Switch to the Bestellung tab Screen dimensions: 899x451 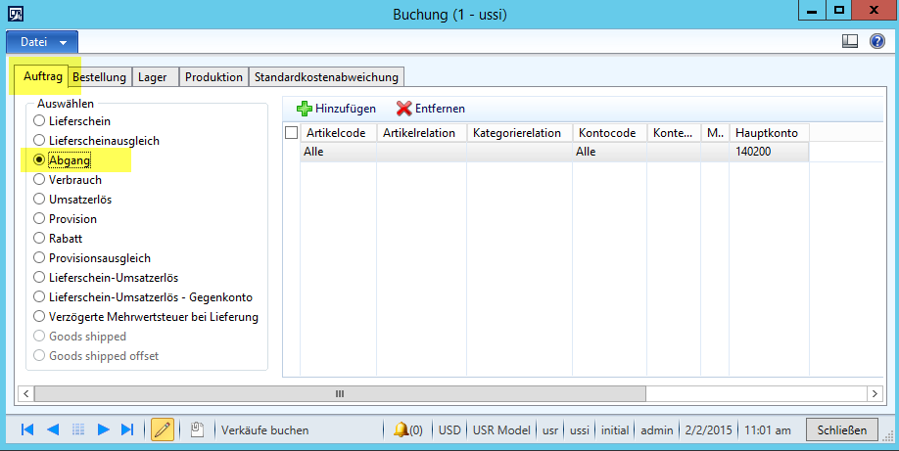[x=99, y=77]
